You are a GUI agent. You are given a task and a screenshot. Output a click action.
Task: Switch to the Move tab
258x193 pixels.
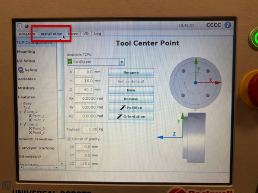click(73, 34)
